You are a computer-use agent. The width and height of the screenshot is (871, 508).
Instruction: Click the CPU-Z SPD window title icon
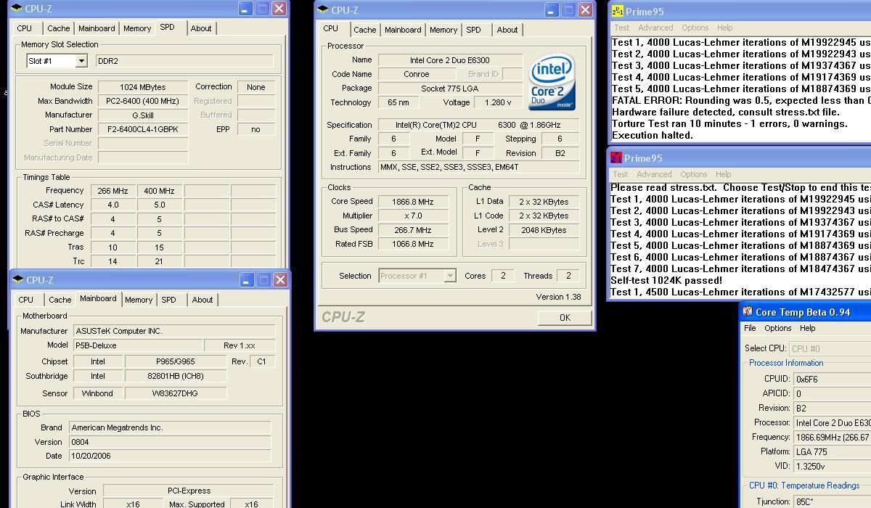point(17,9)
